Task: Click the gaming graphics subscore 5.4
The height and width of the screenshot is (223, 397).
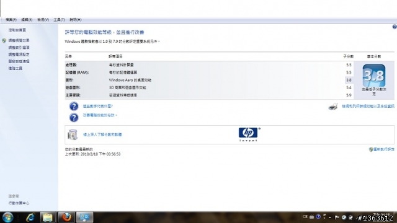Action: tap(349, 88)
